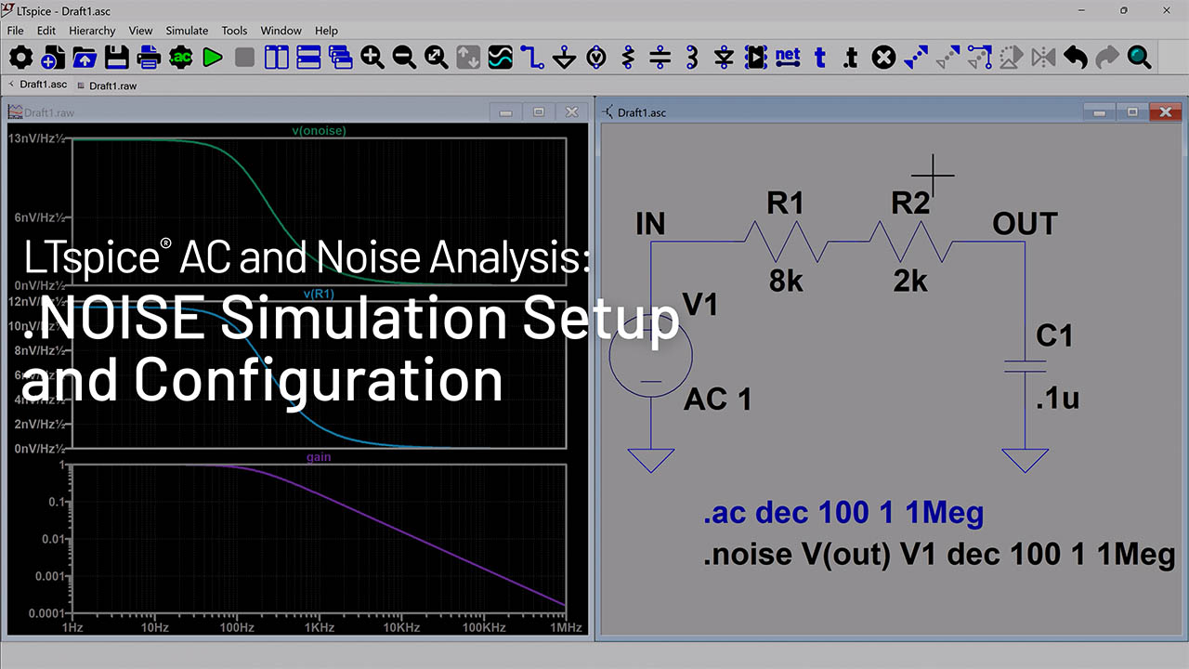1189x669 pixels.
Task: Open the Window menu
Action: [x=281, y=31]
